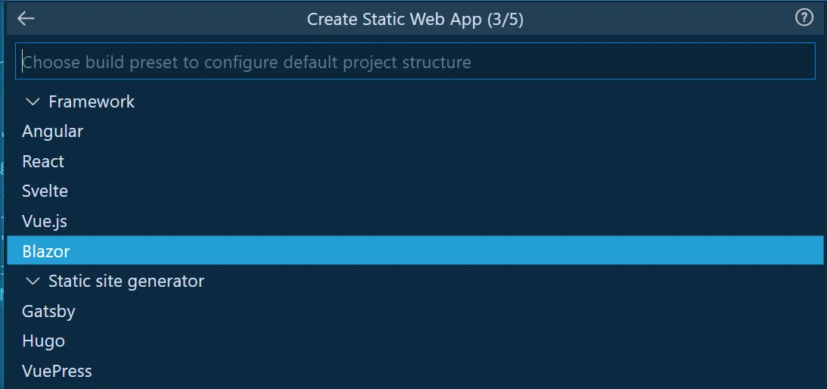This screenshot has width=827, height=389.
Task: Click the (3/5) step counter
Action: click(505, 20)
